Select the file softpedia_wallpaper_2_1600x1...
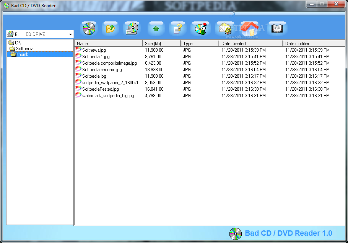348x243 pixels. (x=112, y=83)
